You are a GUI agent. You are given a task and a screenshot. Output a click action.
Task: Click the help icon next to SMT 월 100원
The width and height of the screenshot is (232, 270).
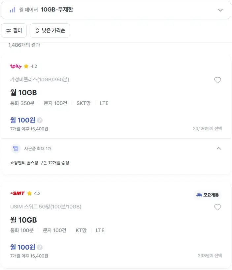point(40,247)
